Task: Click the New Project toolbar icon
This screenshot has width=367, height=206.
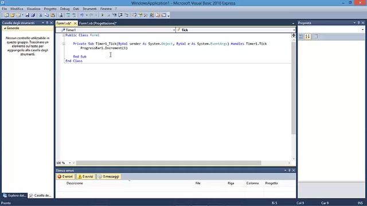Action: tap(6, 15)
